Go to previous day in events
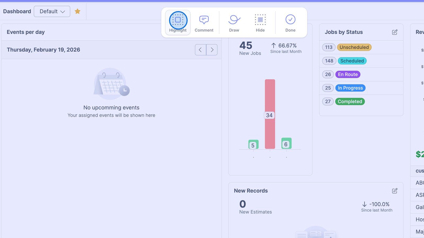This screenshot has width=424, height=238. [201, 50]
